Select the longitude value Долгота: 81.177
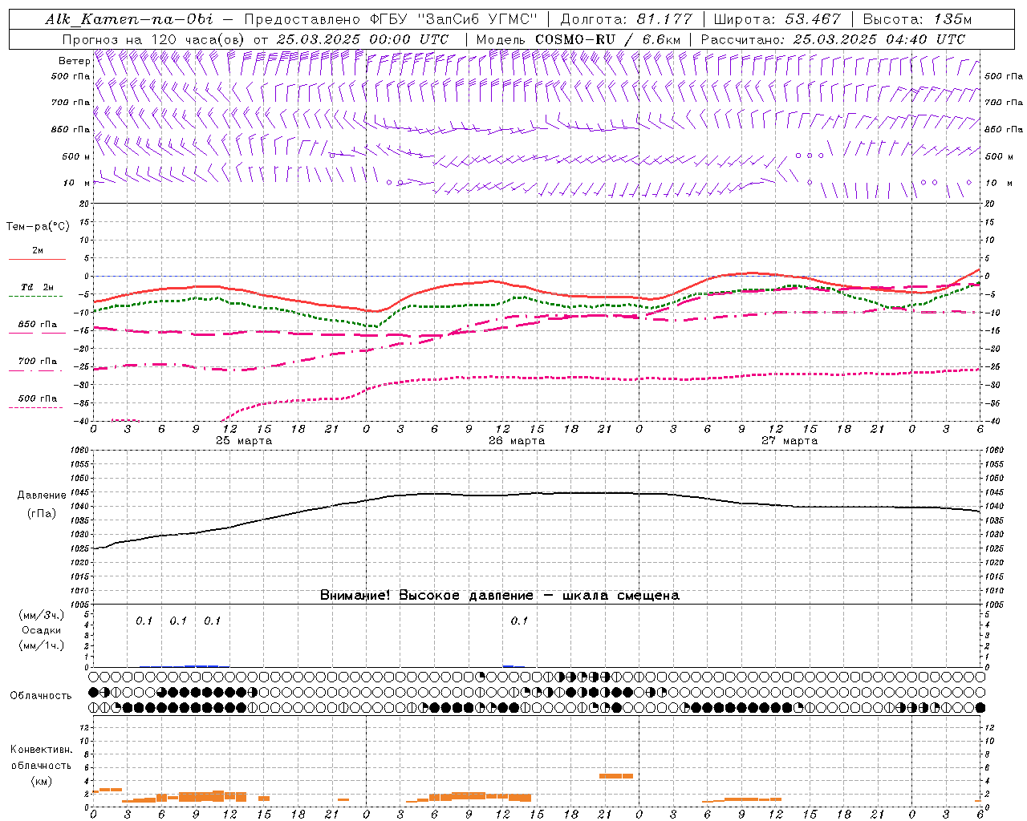The image size is (1027, 821). coord(626,19)
